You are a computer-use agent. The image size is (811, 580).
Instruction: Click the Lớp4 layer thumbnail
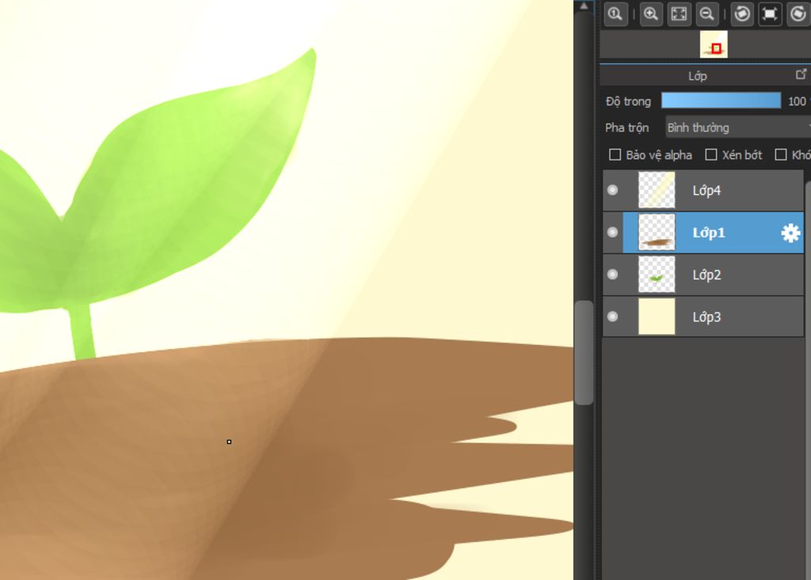[657, 190]
